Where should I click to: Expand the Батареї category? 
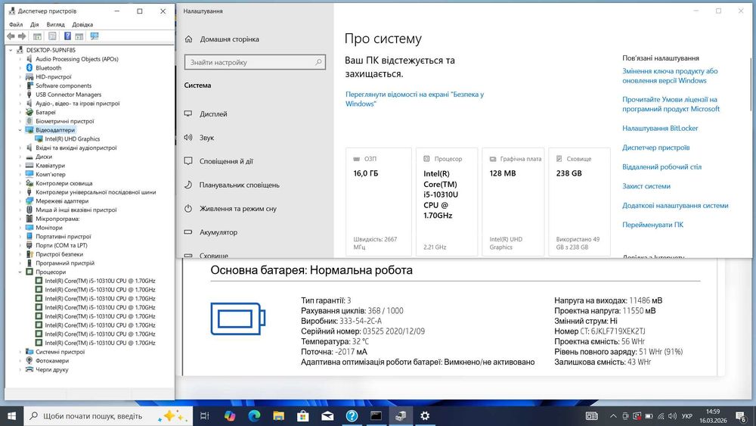(x=20, y=113)
